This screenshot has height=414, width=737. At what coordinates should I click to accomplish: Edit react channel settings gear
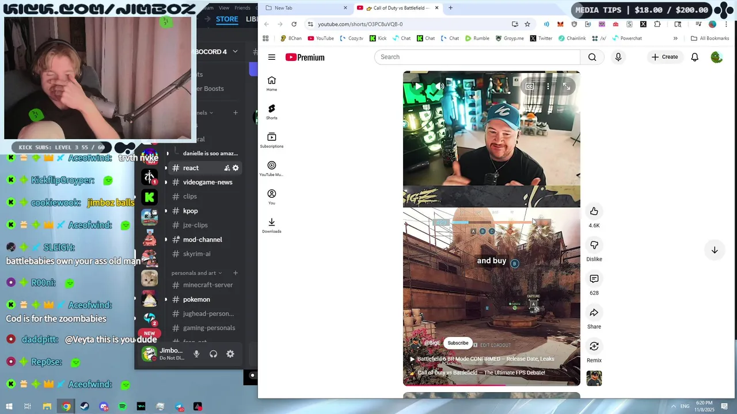[x=235, y=168]
